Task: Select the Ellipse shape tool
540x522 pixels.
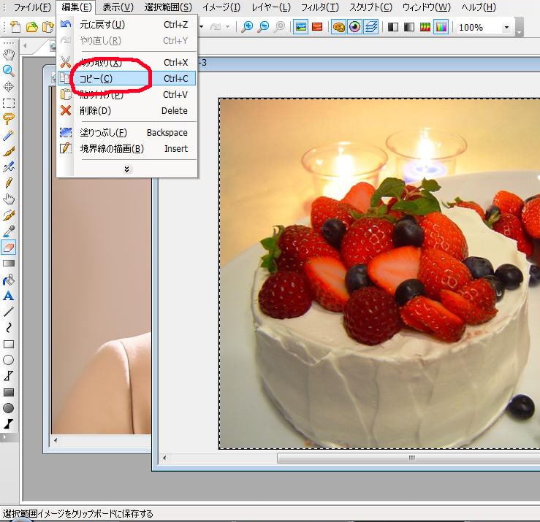Action: [x=9, y=360]
